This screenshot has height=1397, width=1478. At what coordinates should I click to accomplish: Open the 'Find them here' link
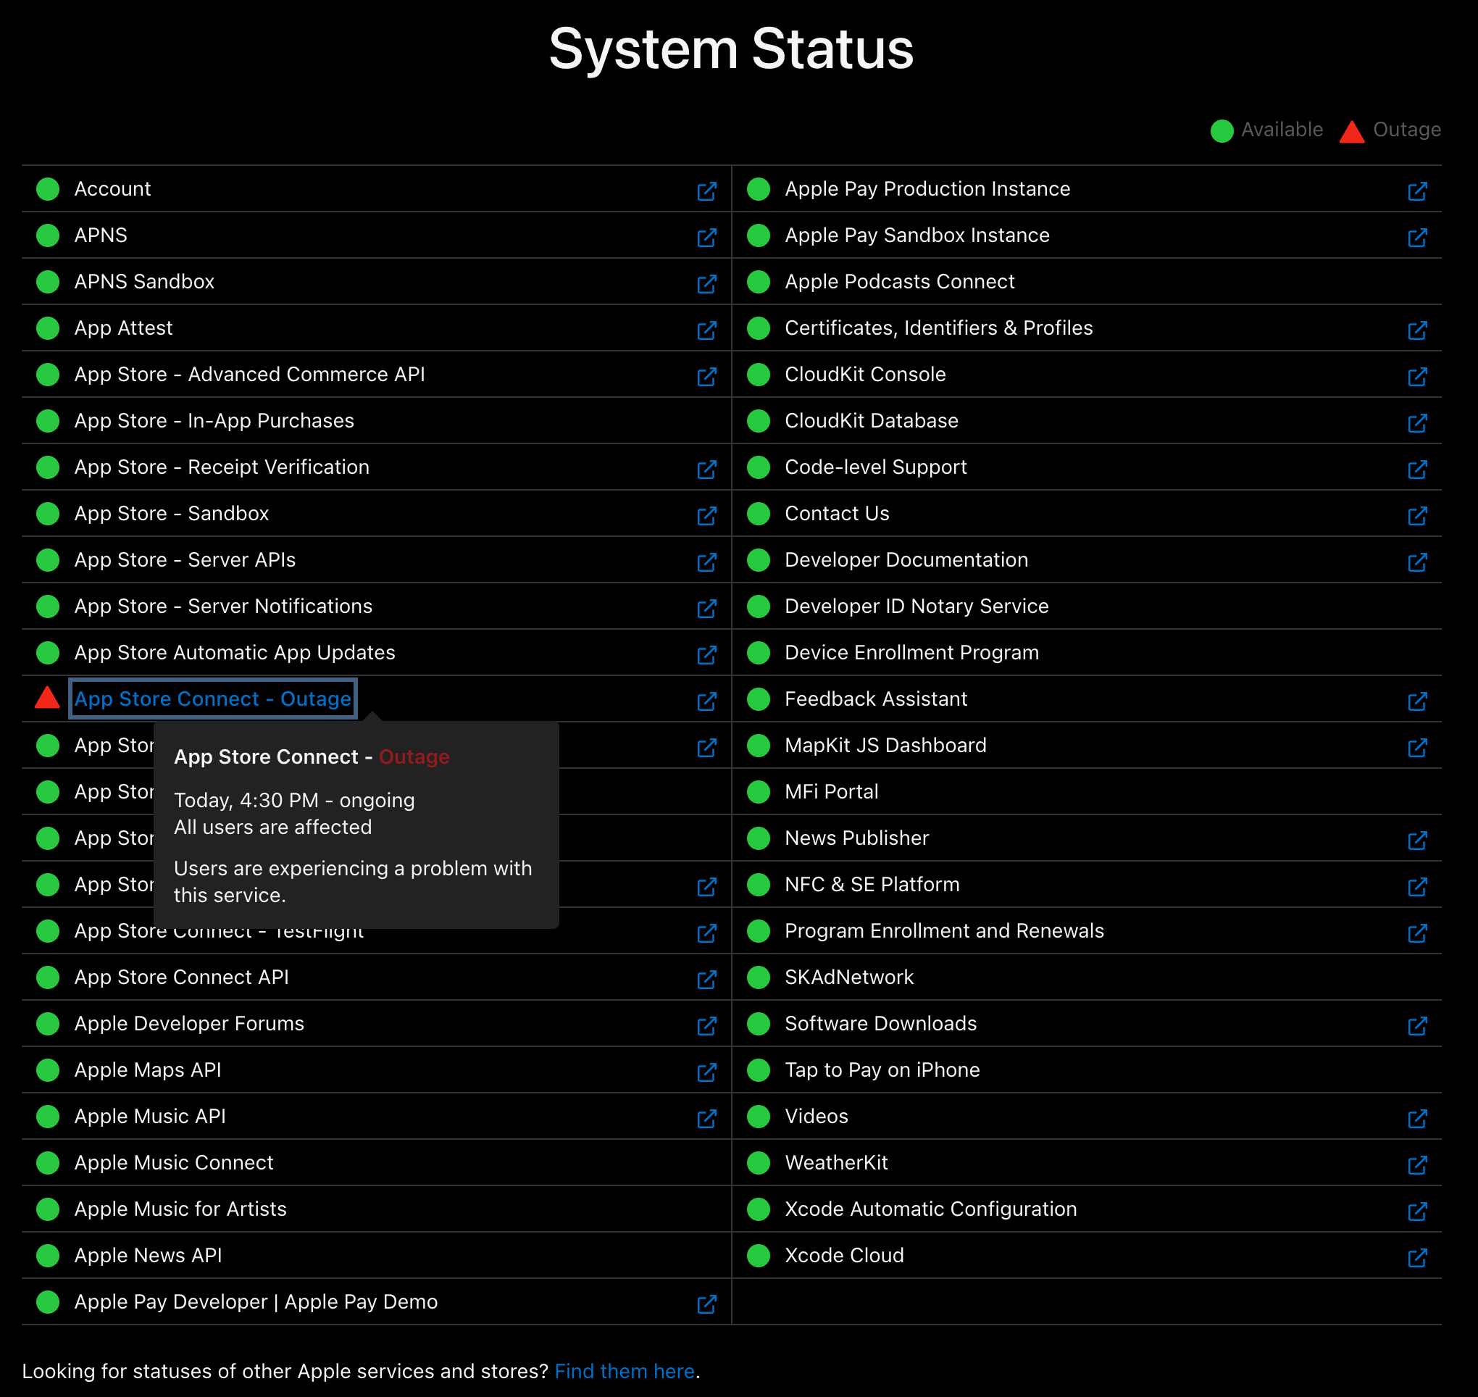tap(624, 1371)
